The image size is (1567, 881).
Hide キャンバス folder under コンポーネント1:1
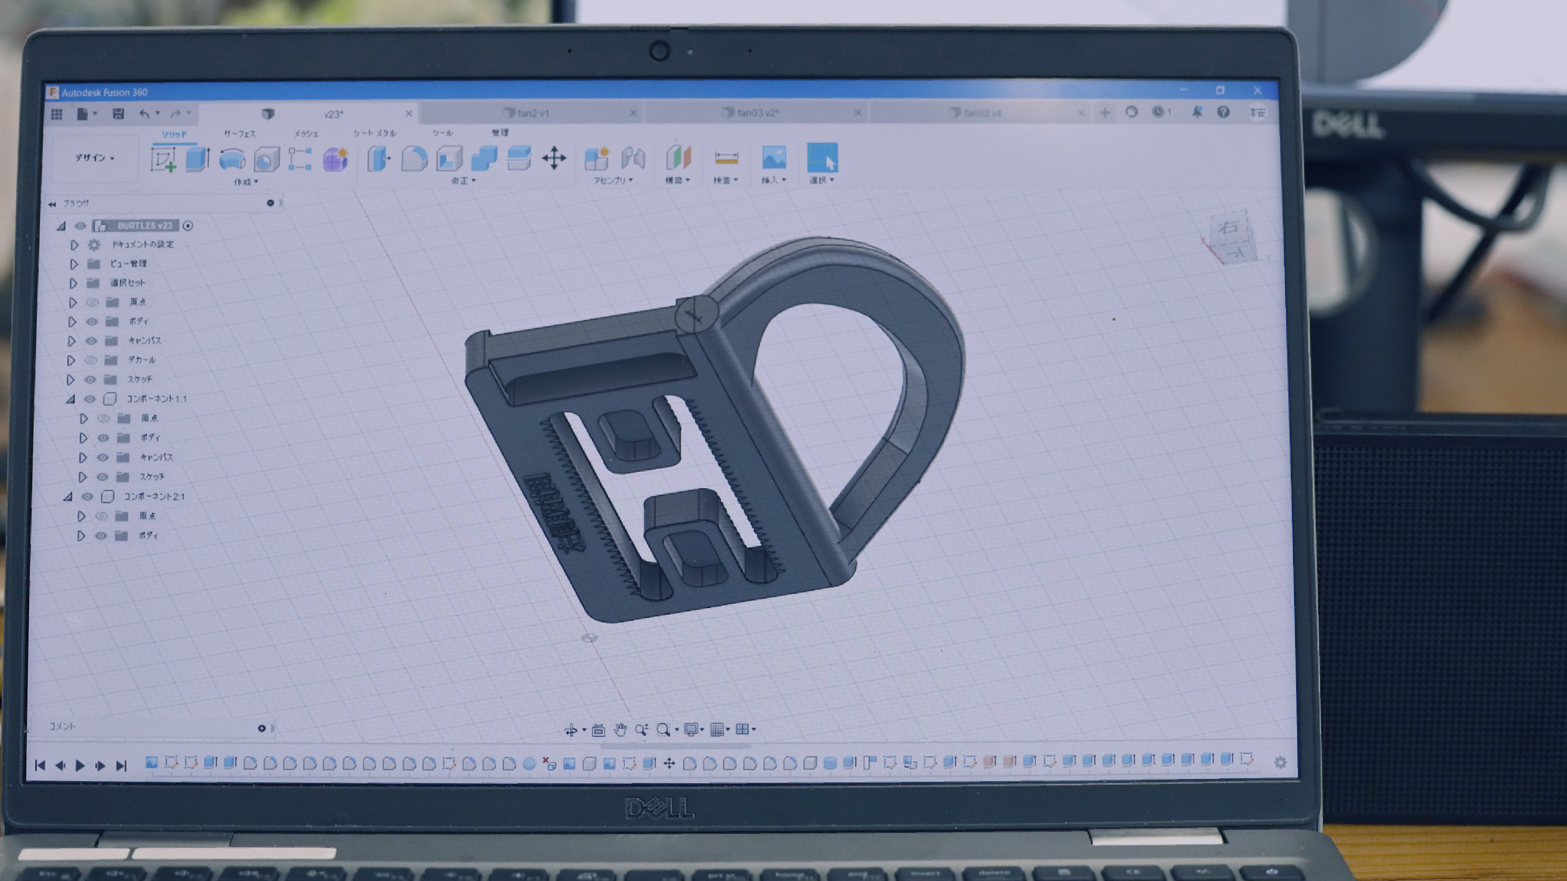[102, 458]
